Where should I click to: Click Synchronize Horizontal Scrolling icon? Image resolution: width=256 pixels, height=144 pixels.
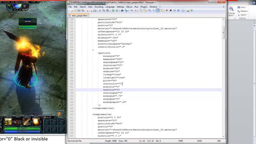pyautogui.click(x=145, y=11)
